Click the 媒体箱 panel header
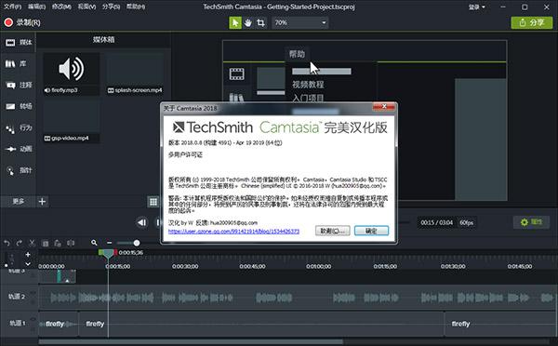The image size is (558, 346). pos(103,39)
